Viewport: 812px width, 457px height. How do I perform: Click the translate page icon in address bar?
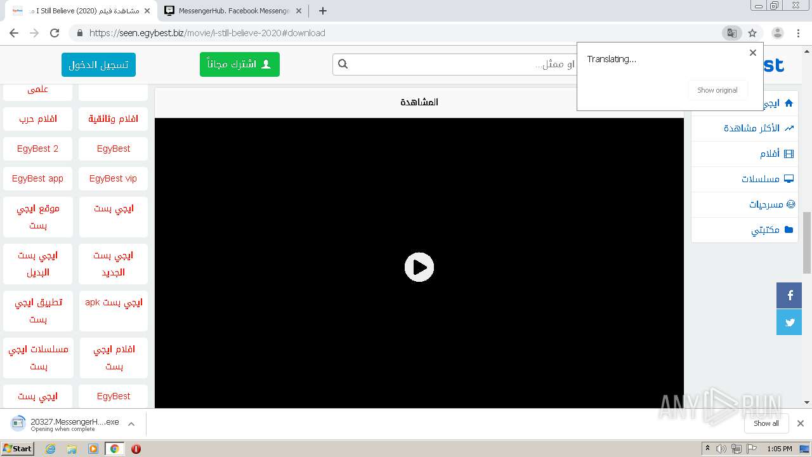click(731, 33)
